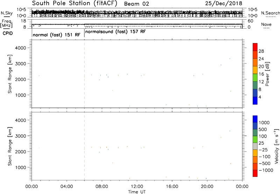
Task: Click the '-1000' tick on the velocity colorbar
Action: pos(266,170)
